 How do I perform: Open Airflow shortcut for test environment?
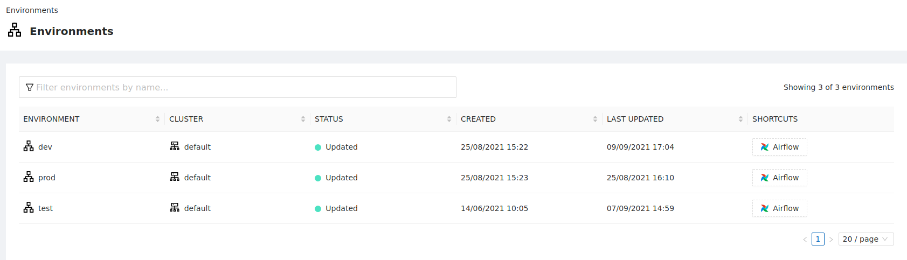(x=779, y=208)
